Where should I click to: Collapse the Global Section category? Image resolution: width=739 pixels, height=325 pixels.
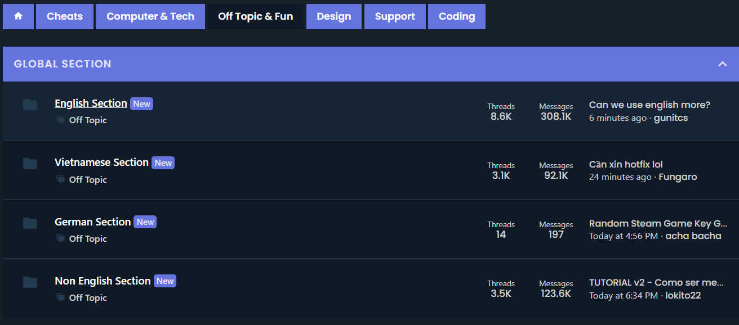[x=723, y=64]
